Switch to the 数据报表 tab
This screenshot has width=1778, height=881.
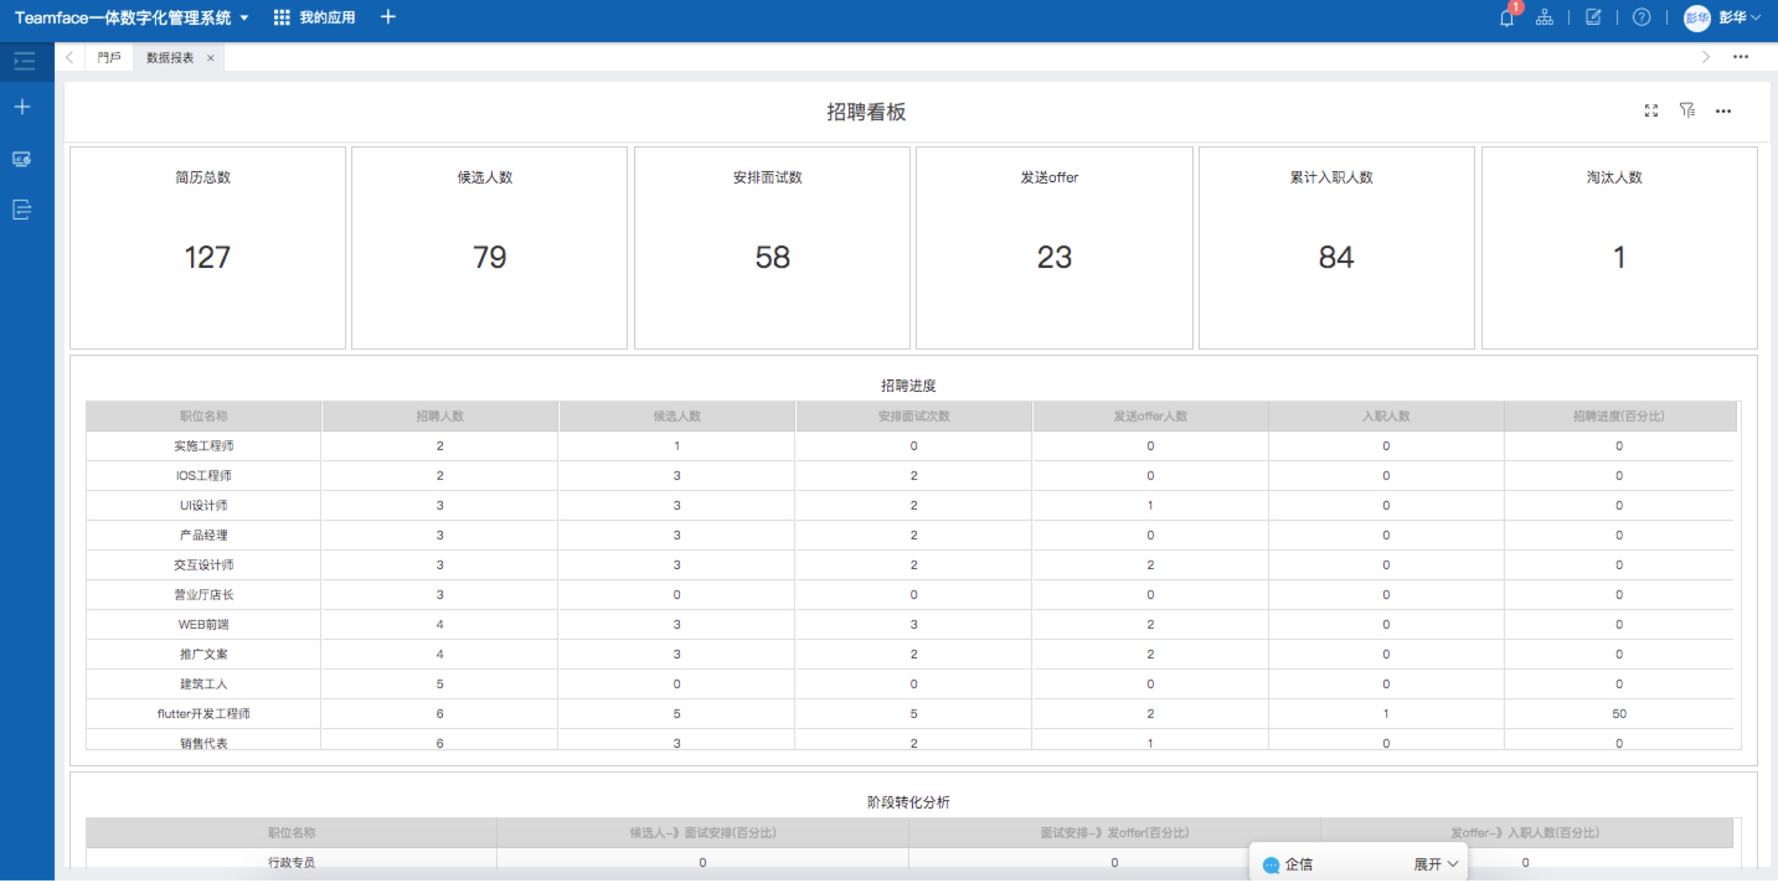pos(170,58)
